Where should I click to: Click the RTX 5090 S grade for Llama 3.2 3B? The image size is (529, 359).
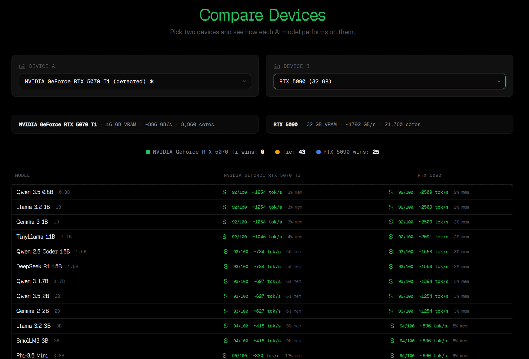[392, 326]
